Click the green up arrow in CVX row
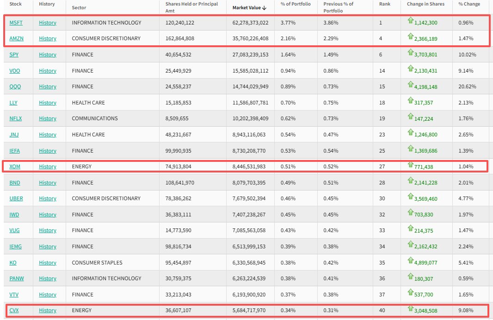This screenshot has height=320, width=493. click(410, 308)
